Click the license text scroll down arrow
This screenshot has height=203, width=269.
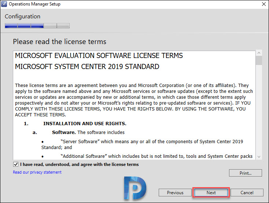coord(259,157)
